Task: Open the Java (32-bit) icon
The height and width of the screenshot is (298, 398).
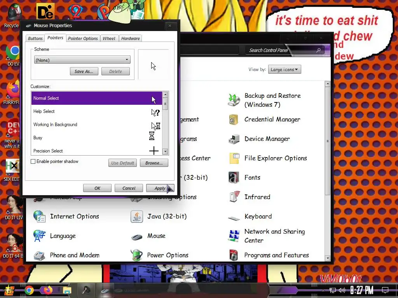Action: pos(136,217)
